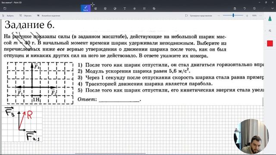Click the Paste icon in the top bar
This screenshot has height=155, width=276.
(235, 9)
